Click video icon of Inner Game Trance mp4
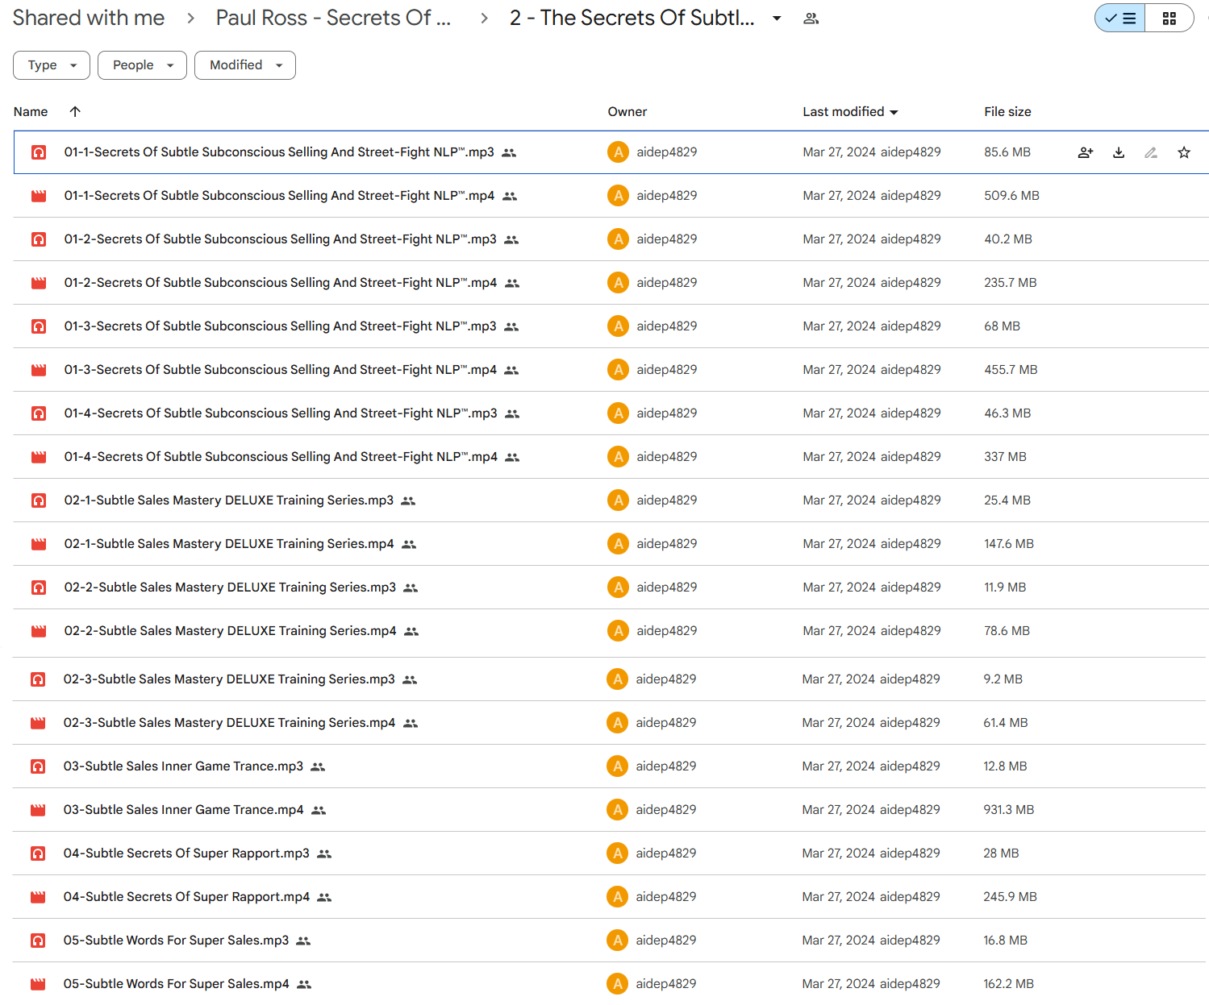Viewport: 1209px width, 1005px height. (x=38, y=810)
